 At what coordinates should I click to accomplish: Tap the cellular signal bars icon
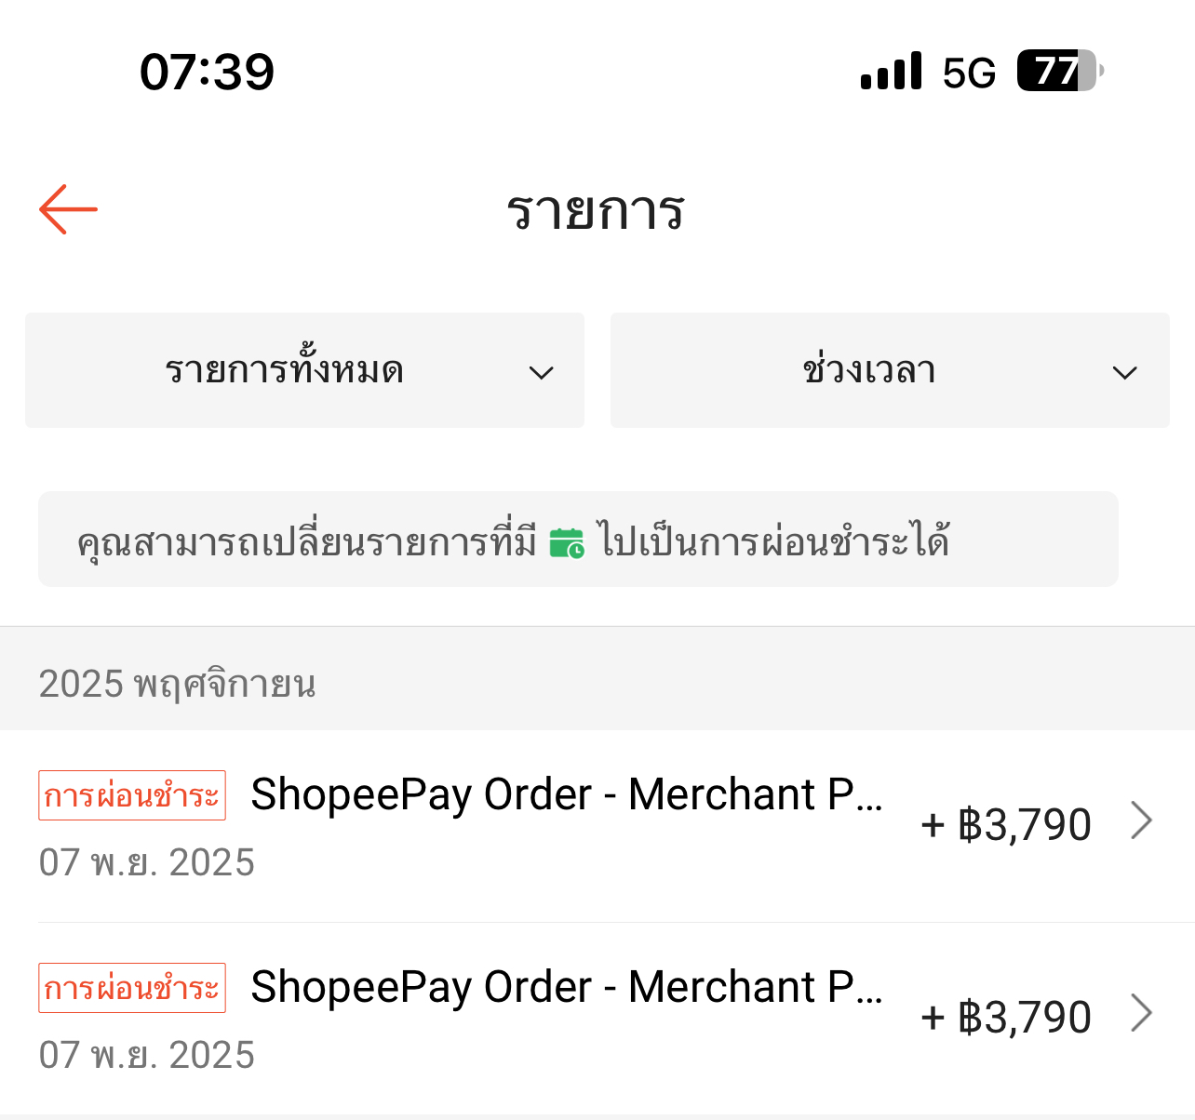892,71
